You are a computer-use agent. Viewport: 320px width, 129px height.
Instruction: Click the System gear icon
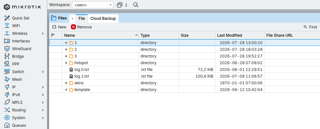coord(7,118)
